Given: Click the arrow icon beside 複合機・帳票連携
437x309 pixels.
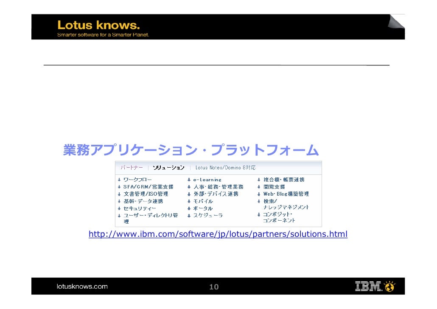Looking at the screenshot, I should [x=259, y=180].
